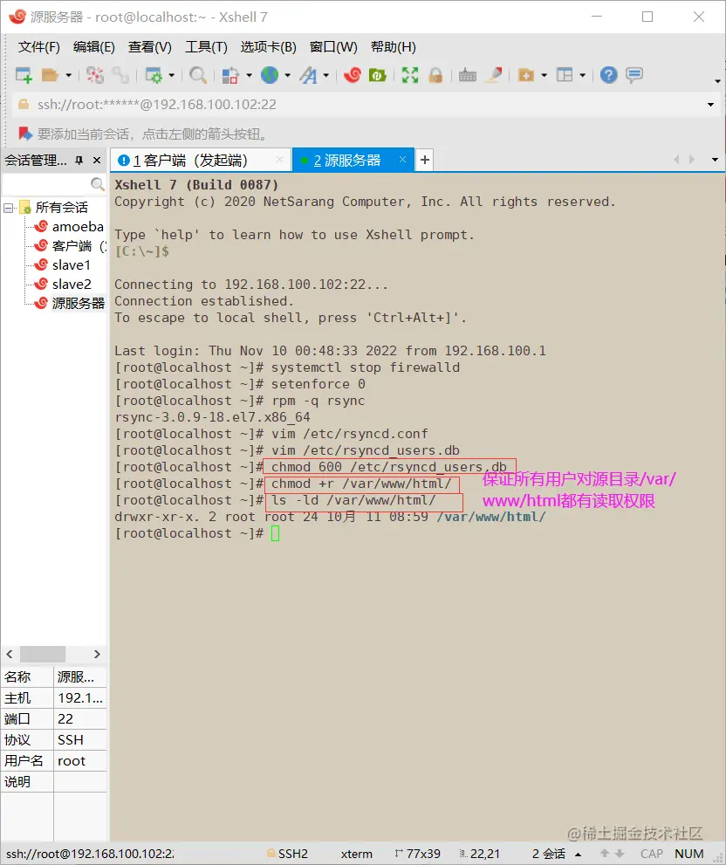Viewport: 726px width, 865px height.
Task: Click the 2 会话 status bar arrow
Action: (579, 855)
